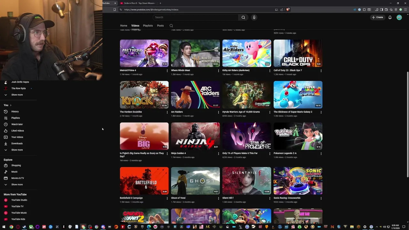
Task: Click the "Only 1% of Players Make It This Far" title
Action: (x=240, y=153)
